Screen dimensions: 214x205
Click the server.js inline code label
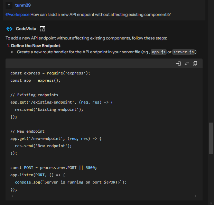184,52
